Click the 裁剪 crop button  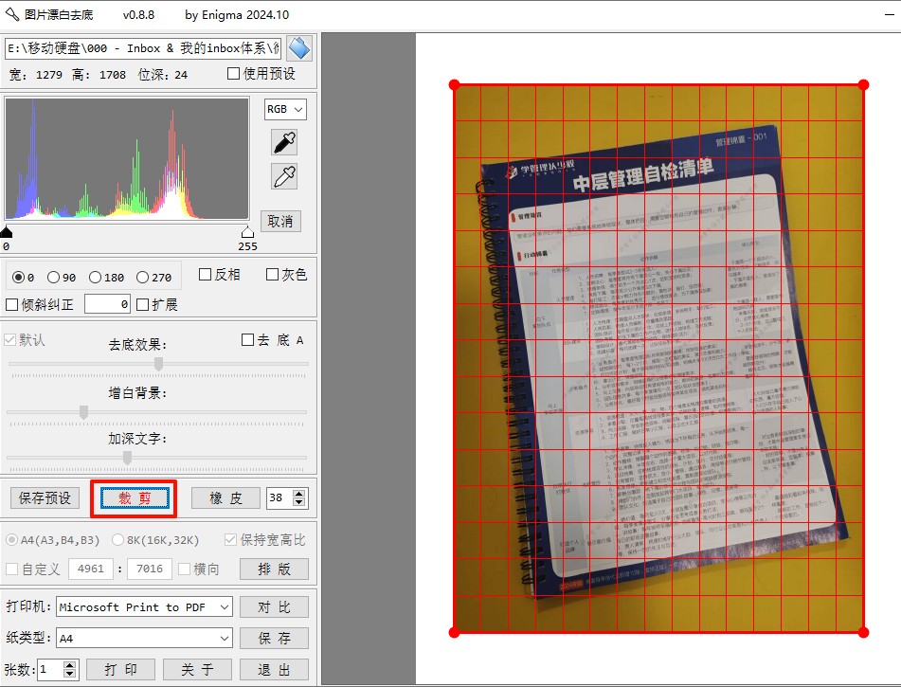135,497
